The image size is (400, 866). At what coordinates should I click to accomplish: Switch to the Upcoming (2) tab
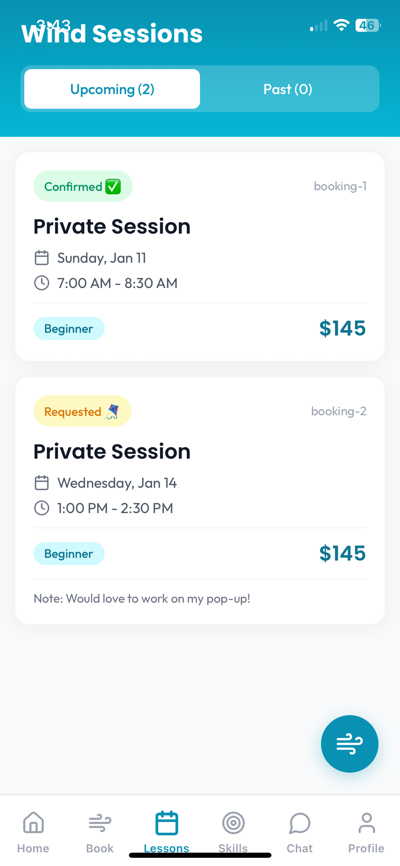point(112,89)
